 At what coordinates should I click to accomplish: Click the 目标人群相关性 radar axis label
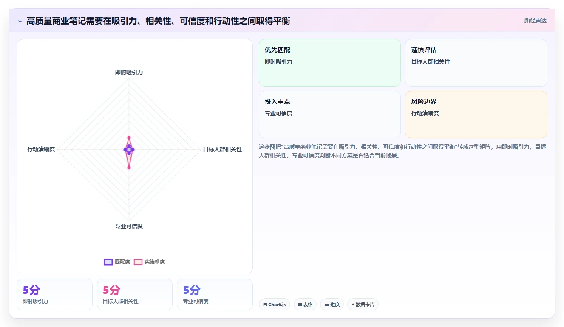pos(222,149)
